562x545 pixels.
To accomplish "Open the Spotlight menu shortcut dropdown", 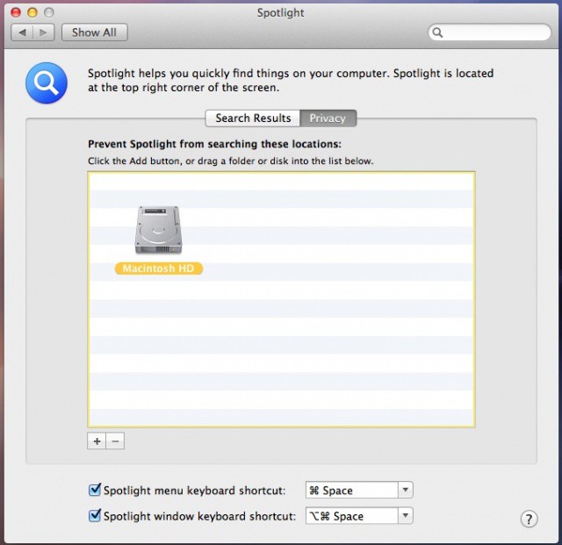I will click(405, 491).
